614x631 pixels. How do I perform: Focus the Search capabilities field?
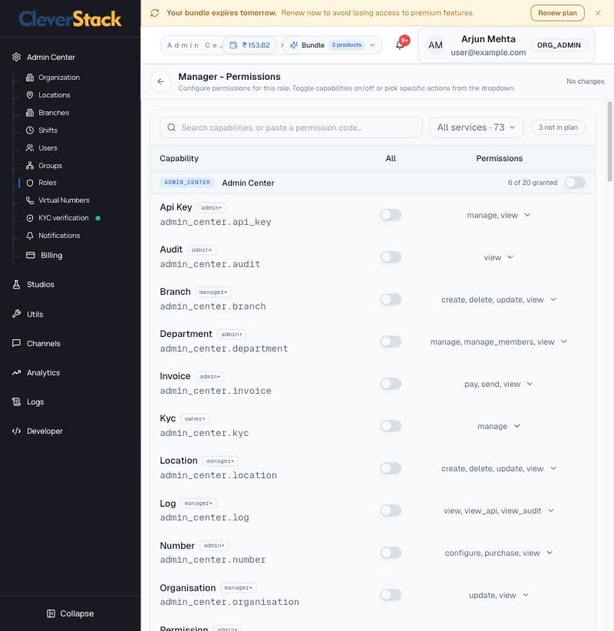[291, 127]
